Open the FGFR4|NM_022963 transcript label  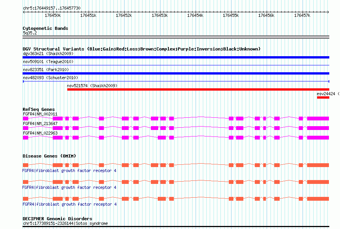point(40,133)
